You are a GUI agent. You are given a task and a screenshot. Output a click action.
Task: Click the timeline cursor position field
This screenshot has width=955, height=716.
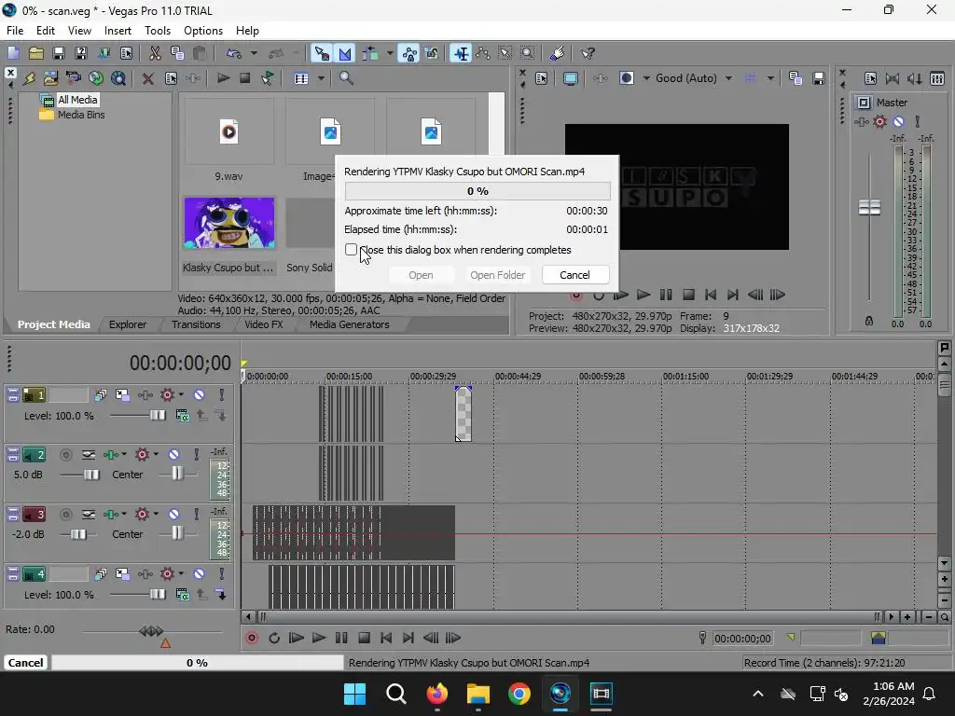click(x=742, y=638)
